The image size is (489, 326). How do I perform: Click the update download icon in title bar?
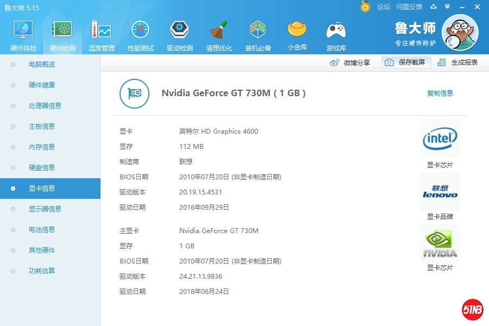click(x=433, y=7)
